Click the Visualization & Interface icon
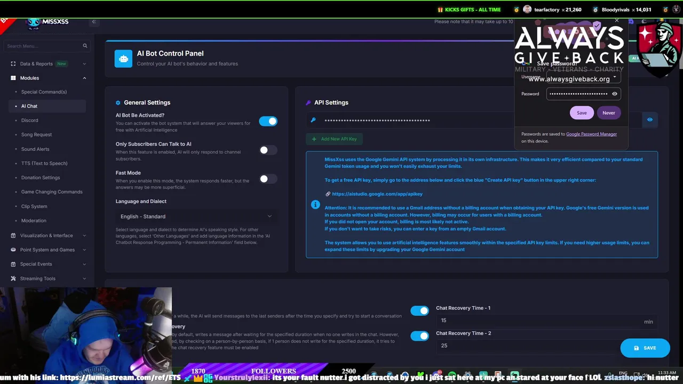The height and width of the screenshot is (384, 683). [13, 235]
